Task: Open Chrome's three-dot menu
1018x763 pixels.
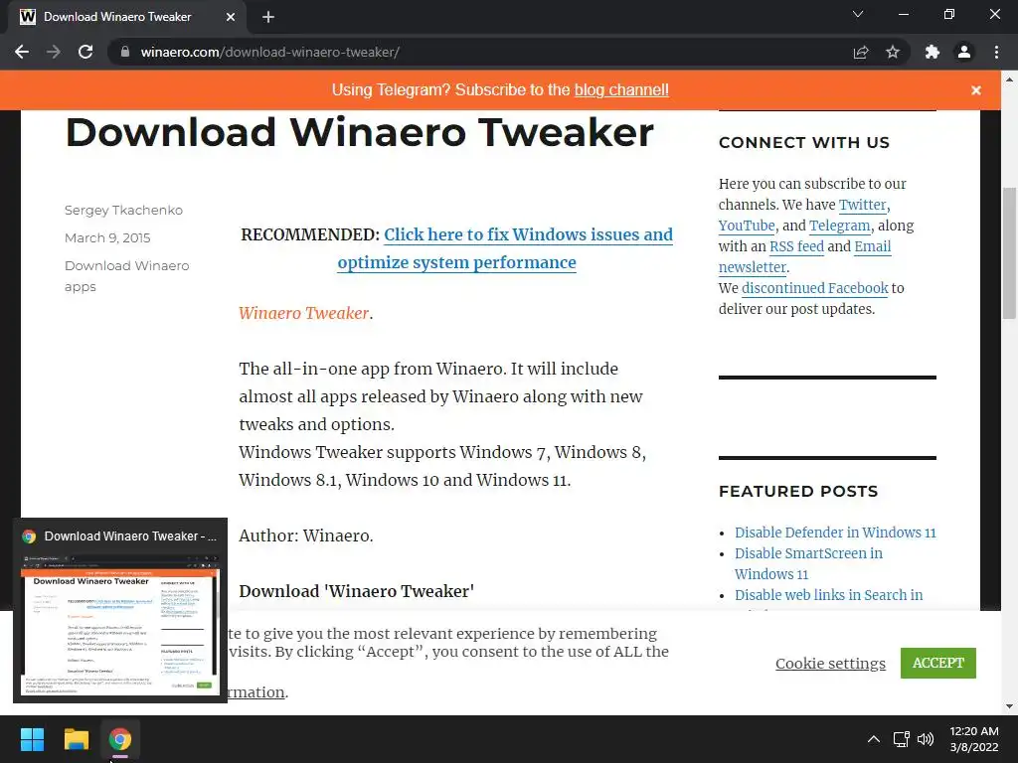Action: (996, 52)
